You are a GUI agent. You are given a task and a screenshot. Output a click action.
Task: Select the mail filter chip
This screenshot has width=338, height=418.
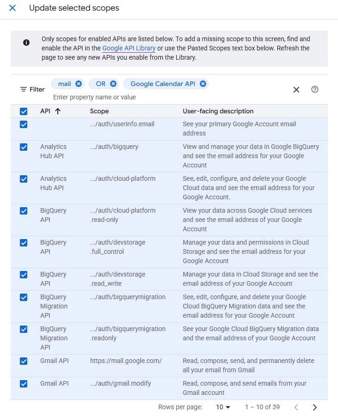pyautogui.click(x=65, y=84)
